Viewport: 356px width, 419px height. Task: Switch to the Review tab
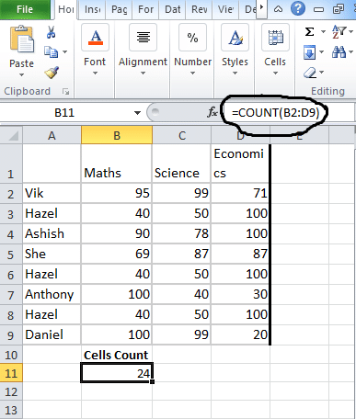point(200,9)
